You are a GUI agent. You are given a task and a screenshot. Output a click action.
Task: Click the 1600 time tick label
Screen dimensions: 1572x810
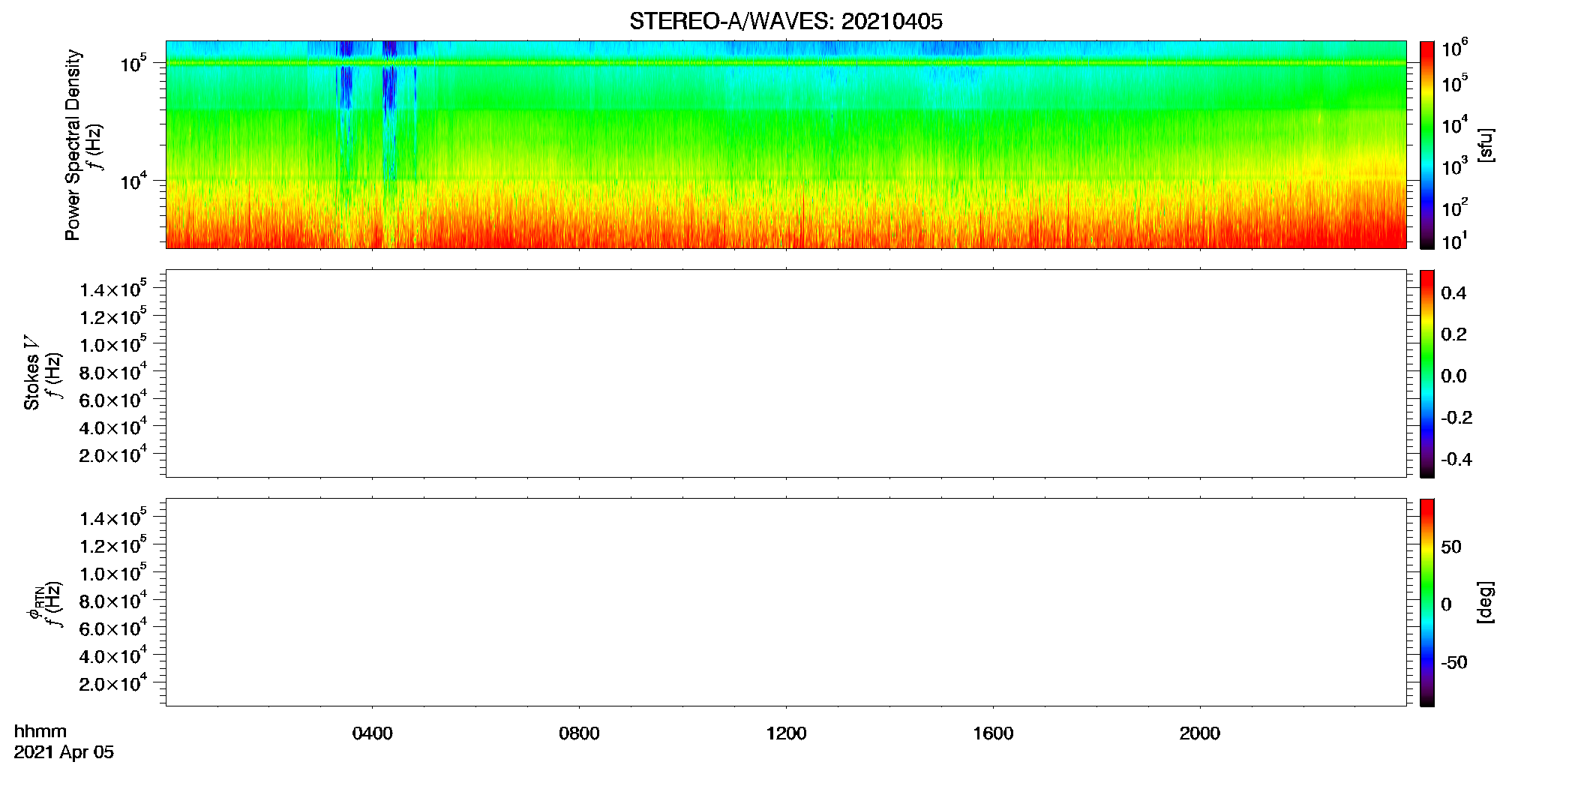click(993, 733)
